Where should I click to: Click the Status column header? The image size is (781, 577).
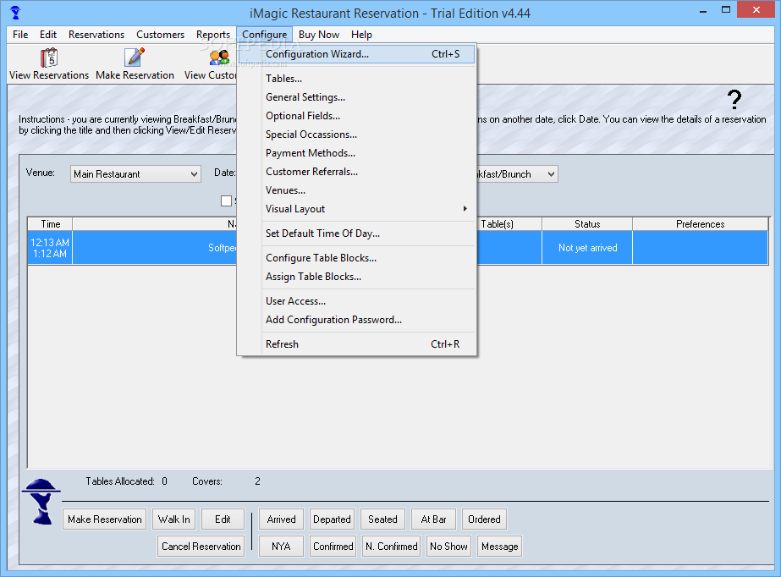[x=587, y=224]
